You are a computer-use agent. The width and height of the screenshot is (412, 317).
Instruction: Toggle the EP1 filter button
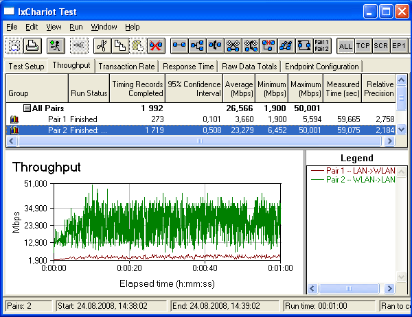tap(399, 46)
